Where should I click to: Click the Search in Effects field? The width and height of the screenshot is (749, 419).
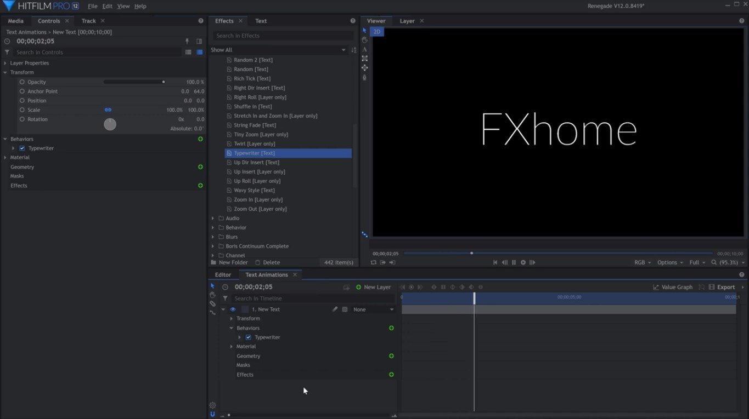pos(283,36)
